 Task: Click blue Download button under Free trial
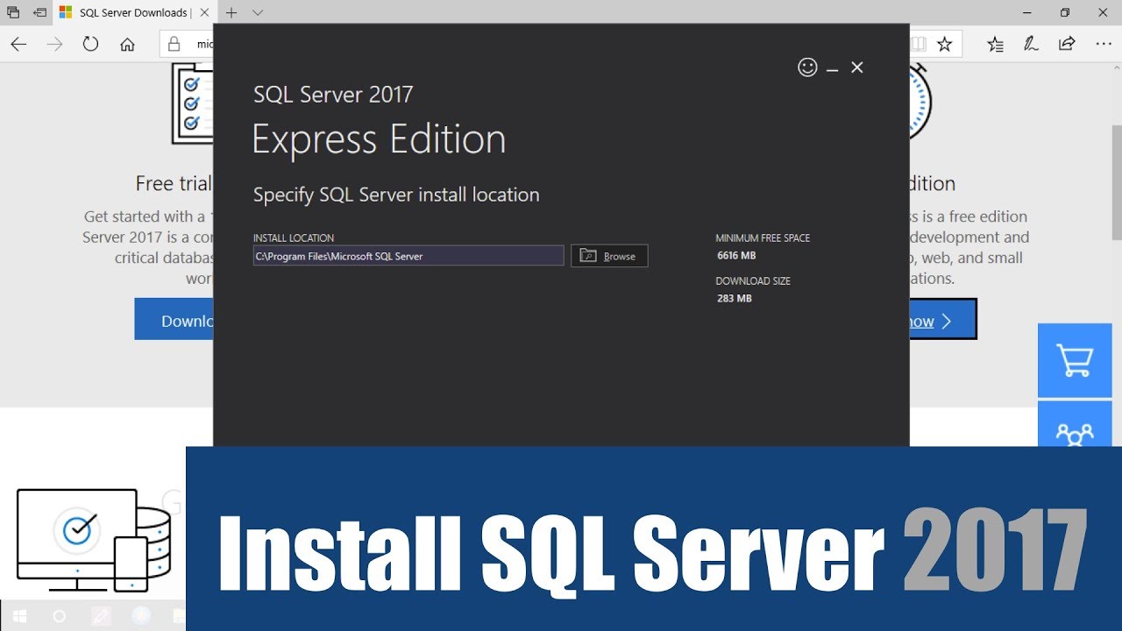(x=174, y=320)
